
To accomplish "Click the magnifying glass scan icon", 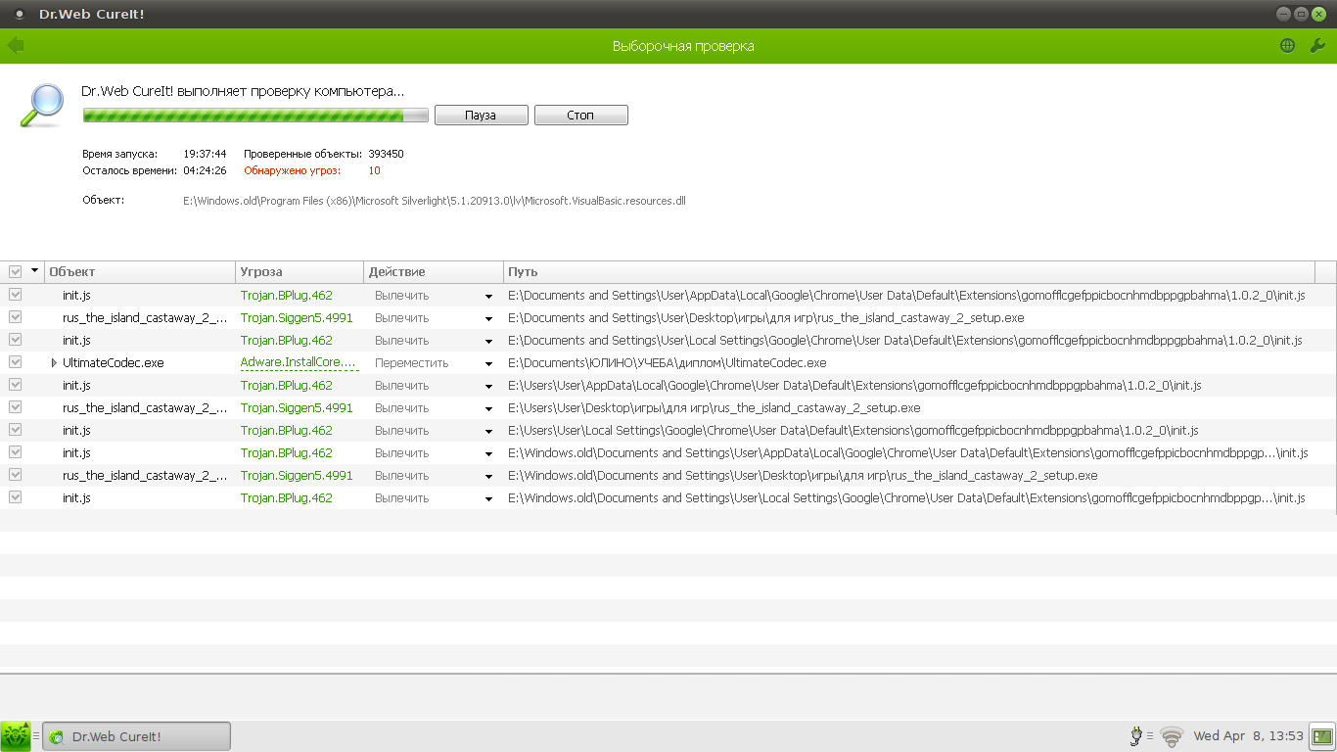I will (x=42, y=106).
